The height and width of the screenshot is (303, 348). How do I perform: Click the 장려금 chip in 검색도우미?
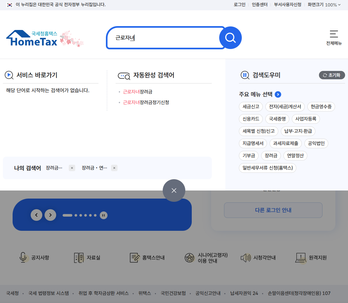tap(271, 155)
